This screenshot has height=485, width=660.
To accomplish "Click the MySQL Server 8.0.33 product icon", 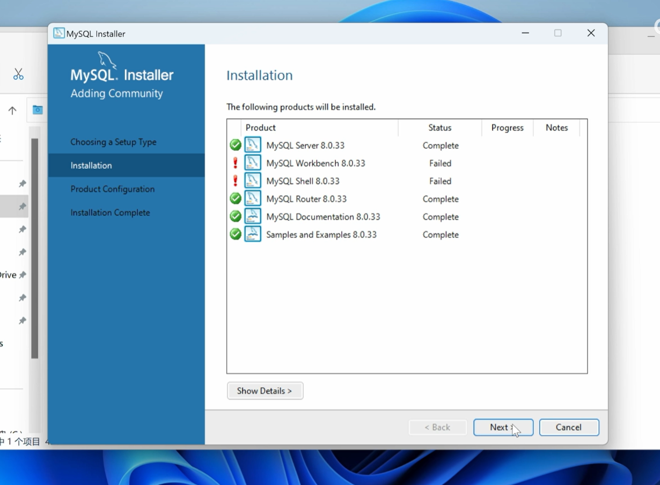I will pos(253,145).
